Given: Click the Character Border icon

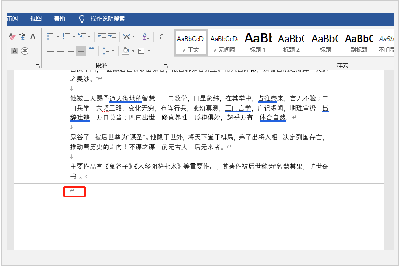Looking at the screenshot, I should coord(33,36).
